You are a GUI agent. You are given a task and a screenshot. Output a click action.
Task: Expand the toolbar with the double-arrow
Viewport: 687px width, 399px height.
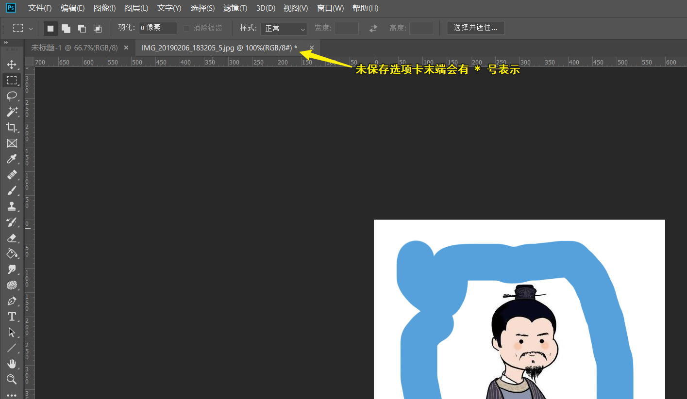click(x=6, y=43)
